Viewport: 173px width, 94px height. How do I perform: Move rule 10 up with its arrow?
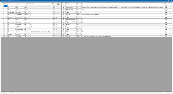click(169, 21)
